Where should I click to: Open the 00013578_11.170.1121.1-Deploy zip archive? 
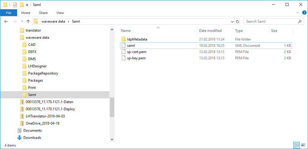(x=50, y=109)
